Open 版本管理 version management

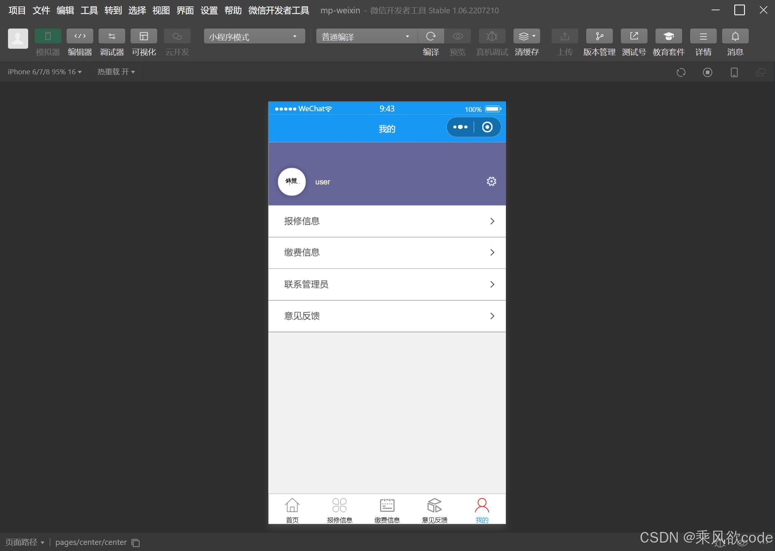pos(598,36)
